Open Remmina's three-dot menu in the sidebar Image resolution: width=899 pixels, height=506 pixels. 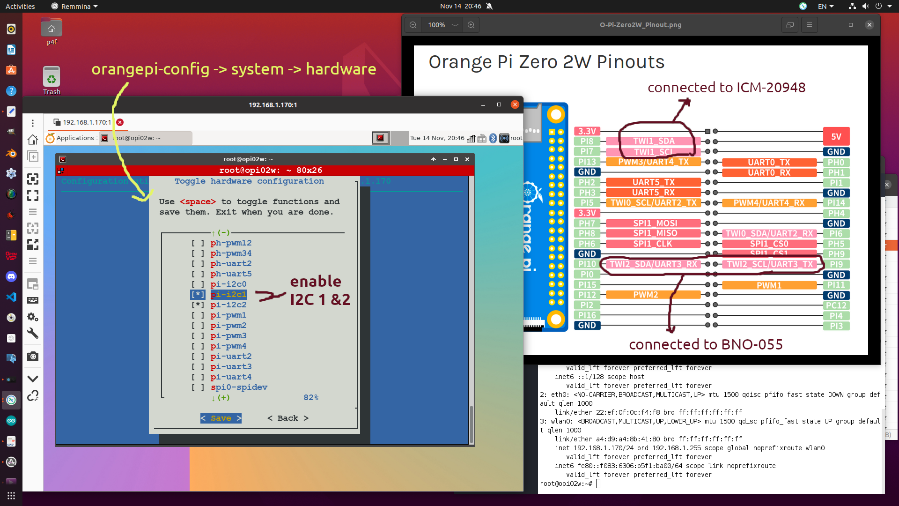coord(33,123)
